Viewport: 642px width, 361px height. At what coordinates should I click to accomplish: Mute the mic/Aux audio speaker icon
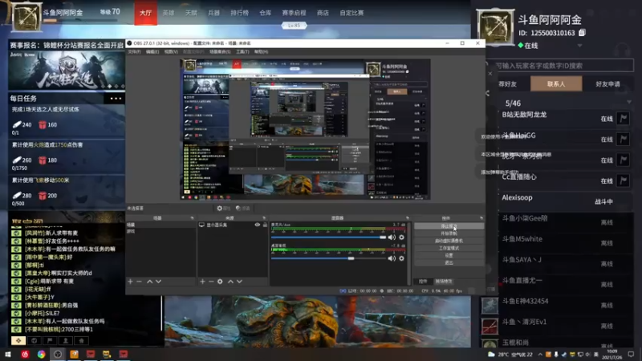pos(392,237)
